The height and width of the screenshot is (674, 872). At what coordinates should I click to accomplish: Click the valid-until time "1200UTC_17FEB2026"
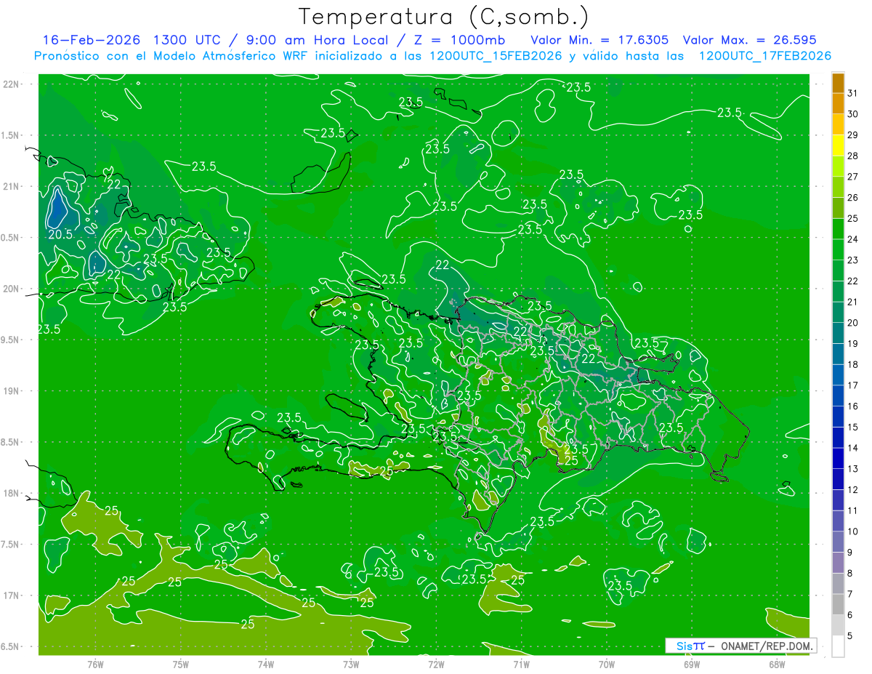pyautogui.click(x=764, y=56)
